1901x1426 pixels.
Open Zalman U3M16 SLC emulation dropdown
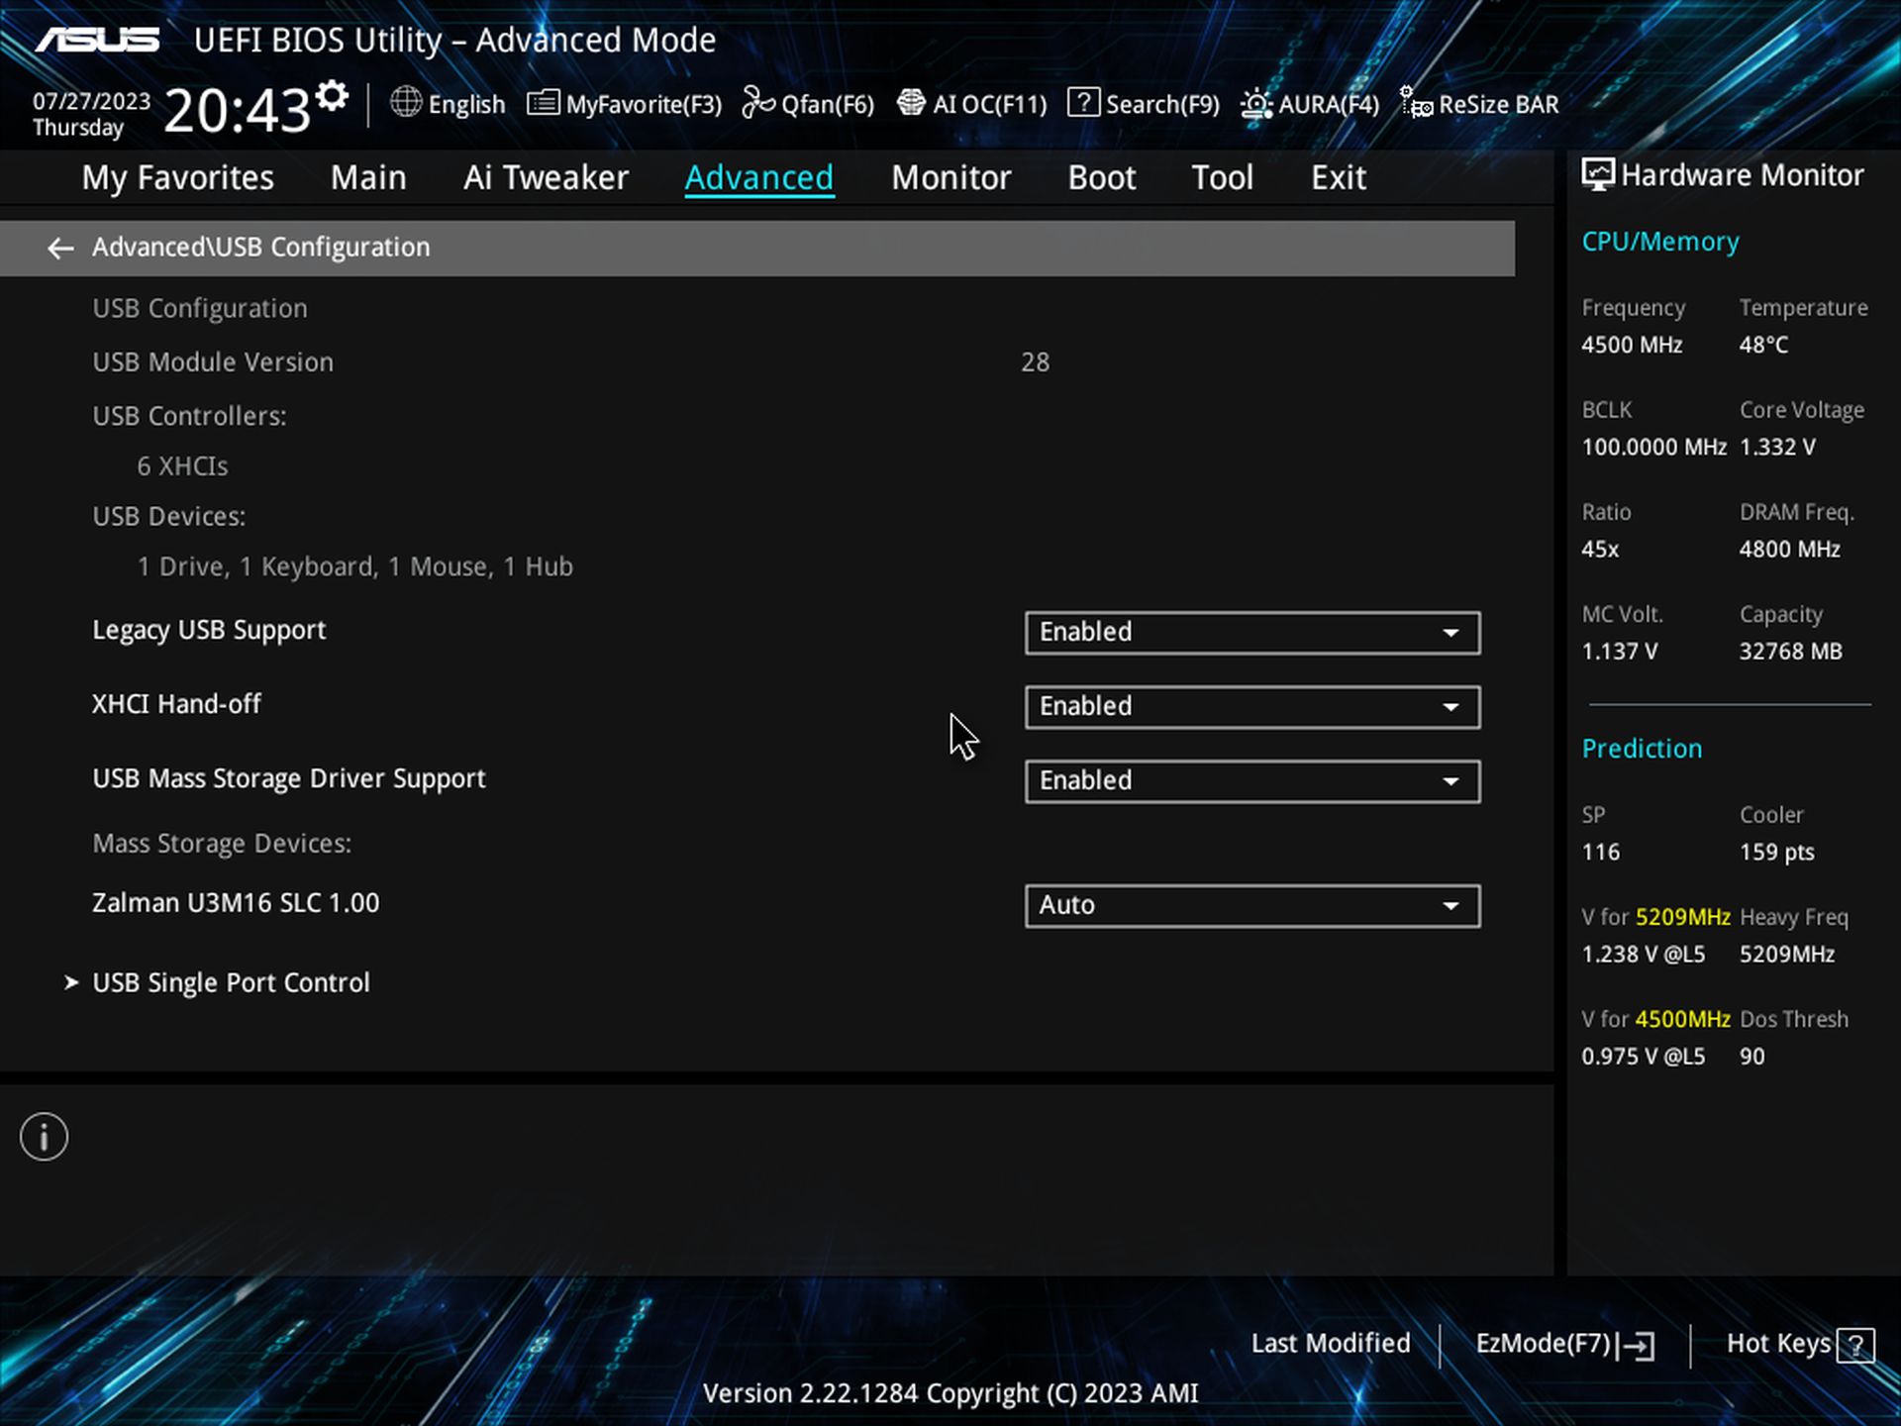tap(1251, 906)
